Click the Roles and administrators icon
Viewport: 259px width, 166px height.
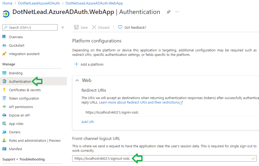point(4,140)
